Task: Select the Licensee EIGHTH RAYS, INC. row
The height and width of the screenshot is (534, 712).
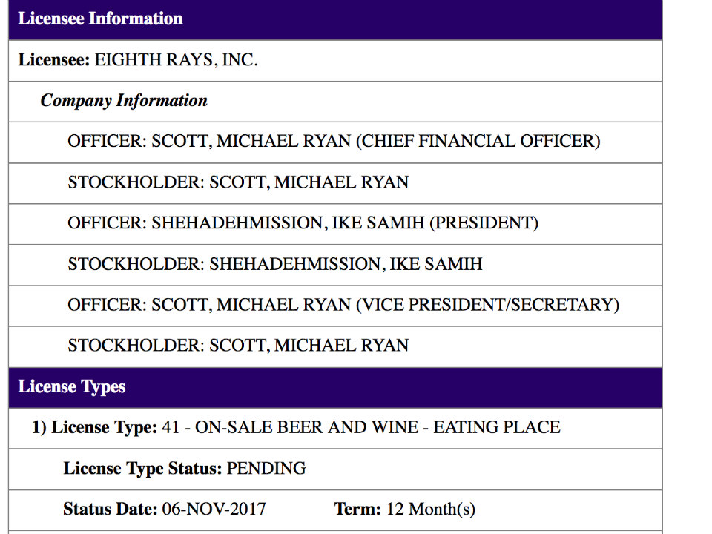Action: (x=335, y=61)
